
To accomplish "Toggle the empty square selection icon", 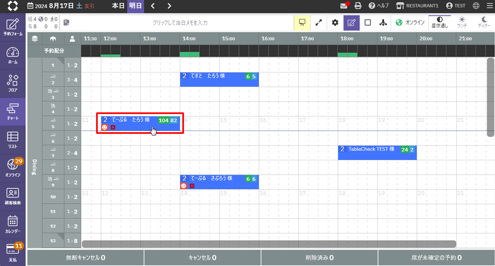I will click(x=368, y=23).
